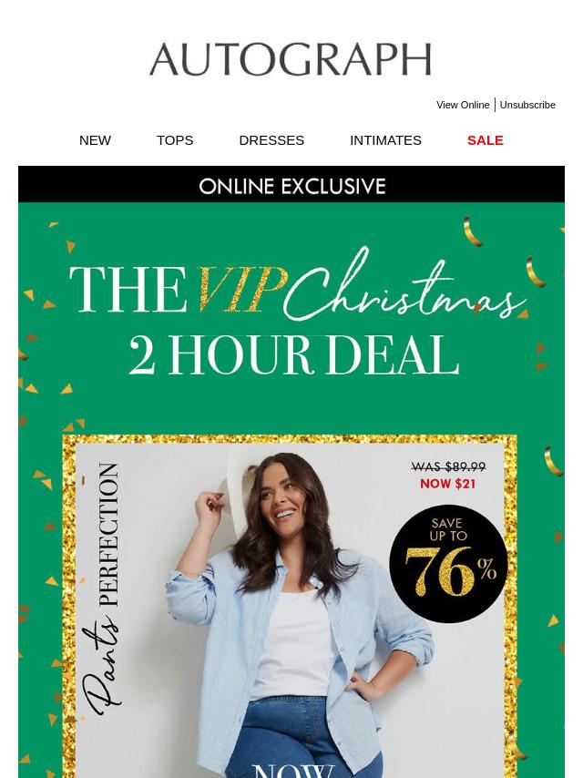Open the red SALE link
This screenshot has width=583, height=778.
tap(485, 140)
